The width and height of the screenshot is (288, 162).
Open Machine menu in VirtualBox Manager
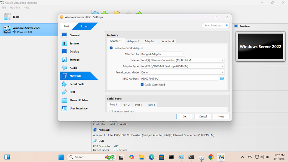(x=15, y=8)
